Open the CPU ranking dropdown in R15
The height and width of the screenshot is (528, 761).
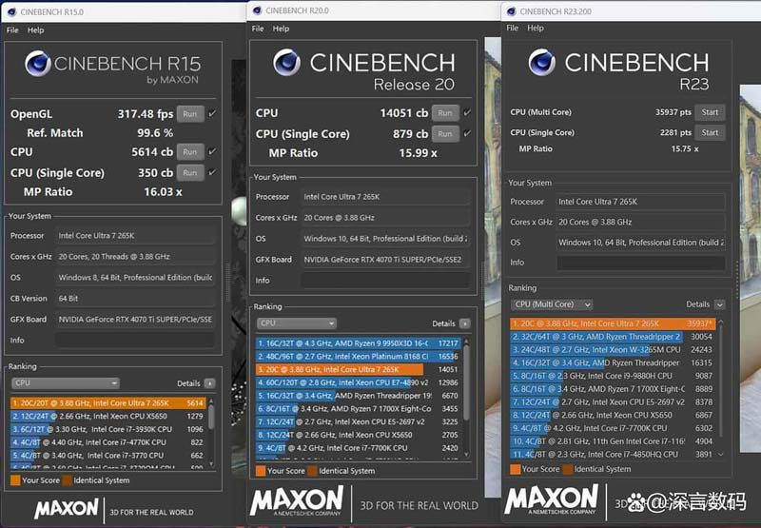[x=65, y=383]
